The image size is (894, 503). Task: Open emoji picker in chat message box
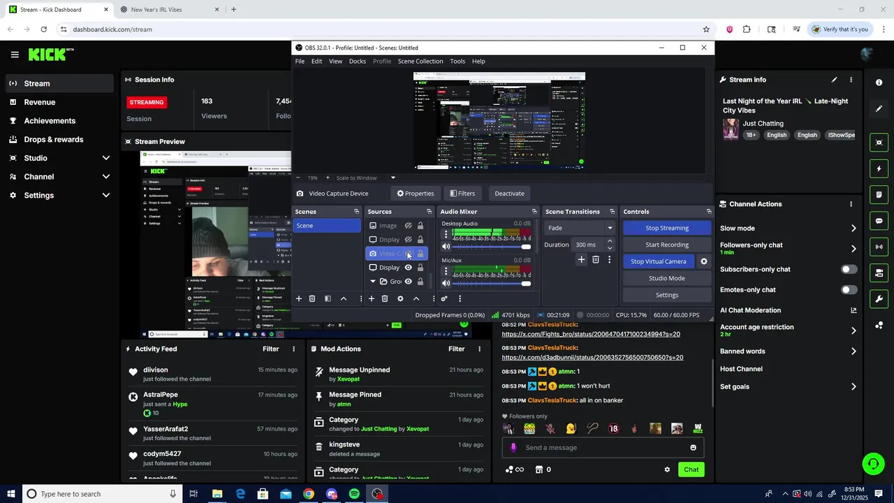coord(693,448)
